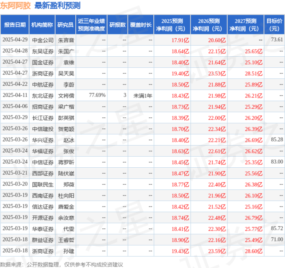Click the 近三年业绩预测准确度 header
Viewport: 285px width, 268px height.
pos(92,25)
